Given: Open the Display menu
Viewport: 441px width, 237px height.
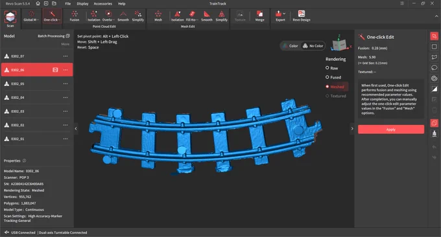Looking at the screenshot, I should pyautogui.click(x=82, y=4).
